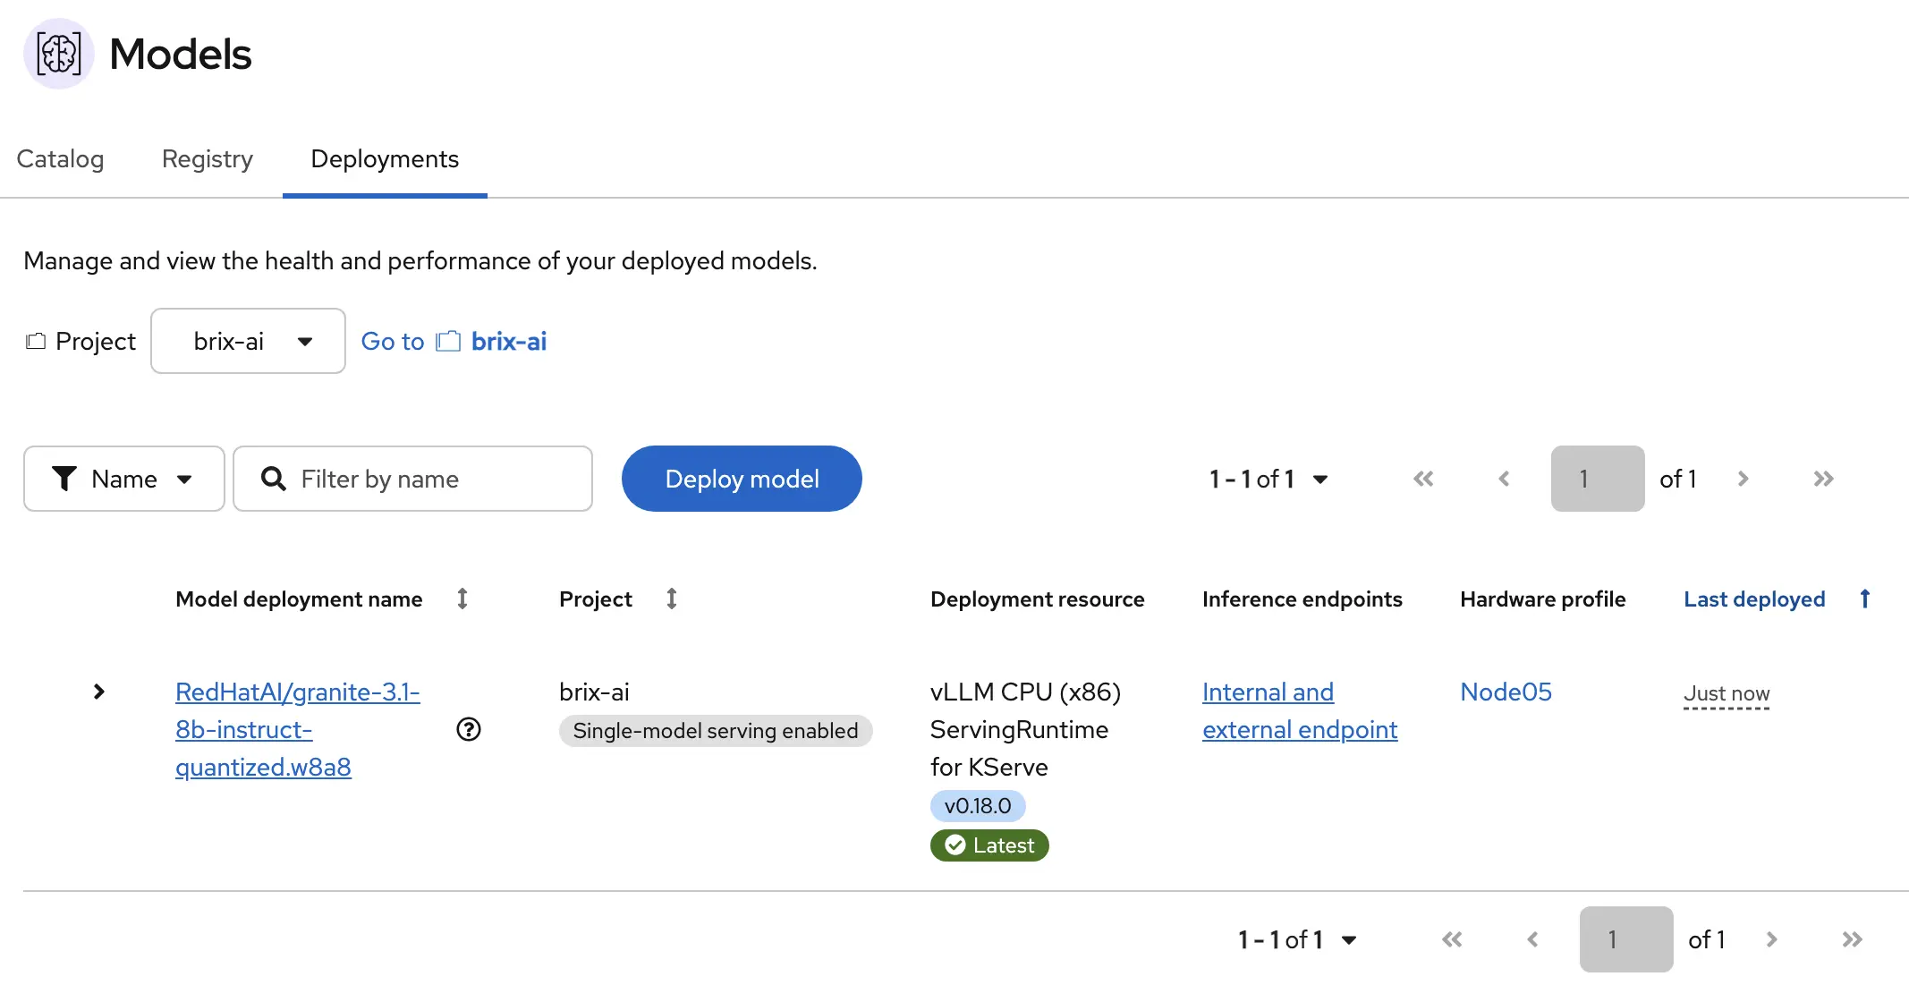Click the brix-ai project cell in the table row
The image size is (1909, 1002).
(594, 692)
